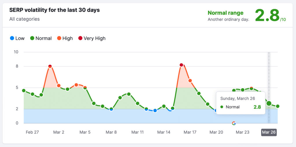296x147 pixels.
Task: Click the Feb 27 date on the axis
Action: (x=32, y=132)
